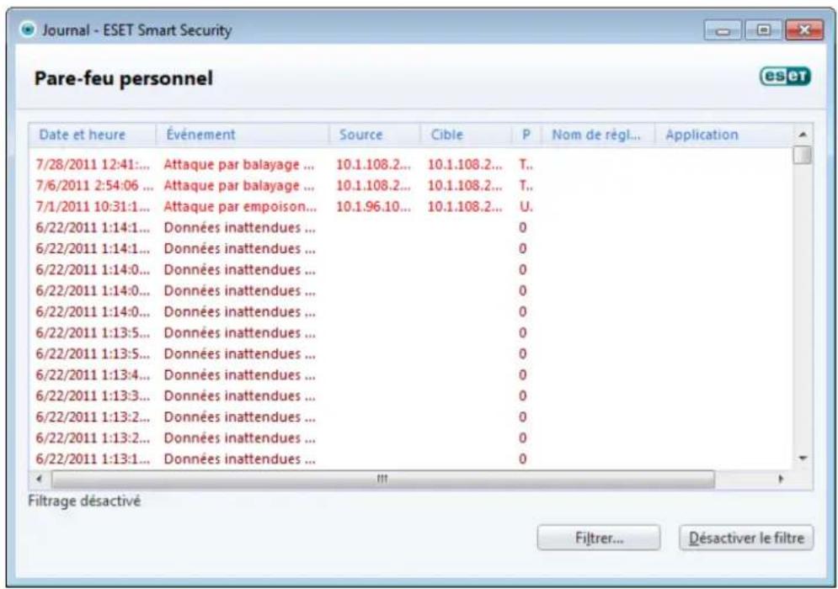The width and height of the screenshot is (838, 589).
Task: Click the ESET logo
Action: pos(785,77)
